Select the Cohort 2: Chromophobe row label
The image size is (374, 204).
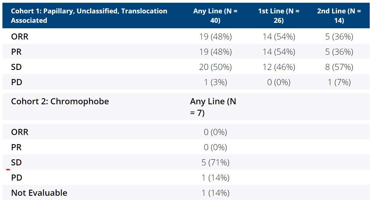60,101
